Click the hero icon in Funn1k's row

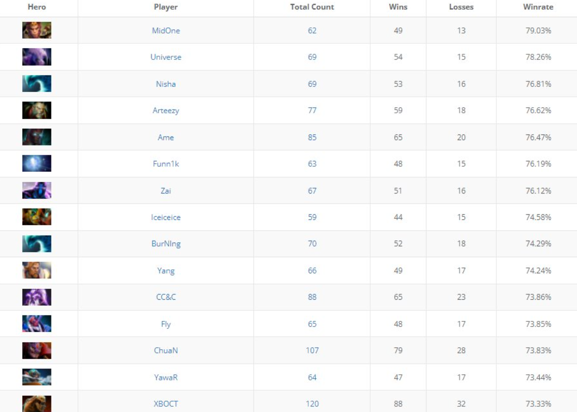[36, 164]
